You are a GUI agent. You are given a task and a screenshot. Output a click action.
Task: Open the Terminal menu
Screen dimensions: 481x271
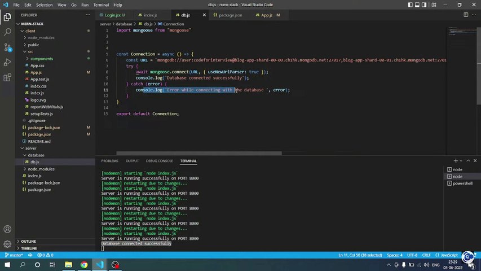101,5
